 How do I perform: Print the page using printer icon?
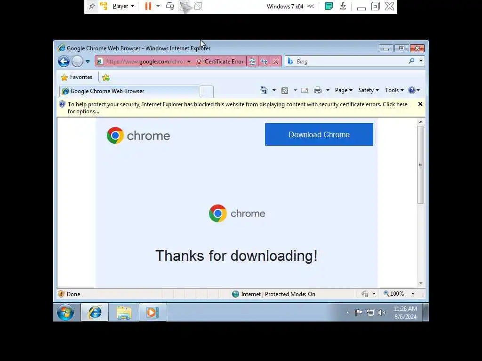[x=318, y=90]
